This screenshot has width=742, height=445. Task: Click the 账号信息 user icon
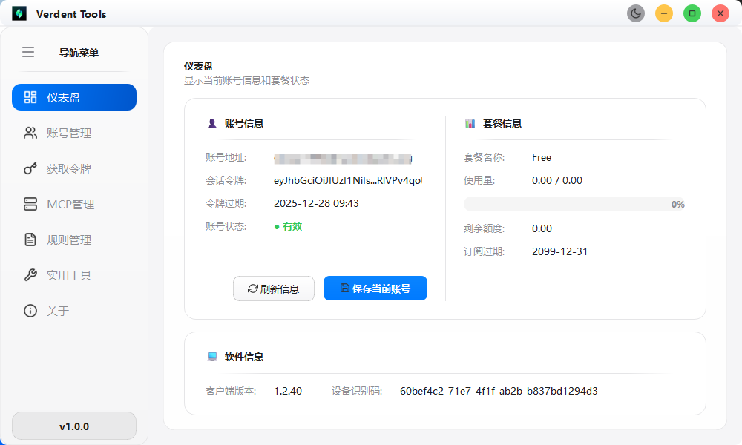click(x=211, y=123)
